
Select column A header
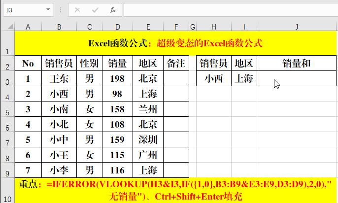pos(28,27)
